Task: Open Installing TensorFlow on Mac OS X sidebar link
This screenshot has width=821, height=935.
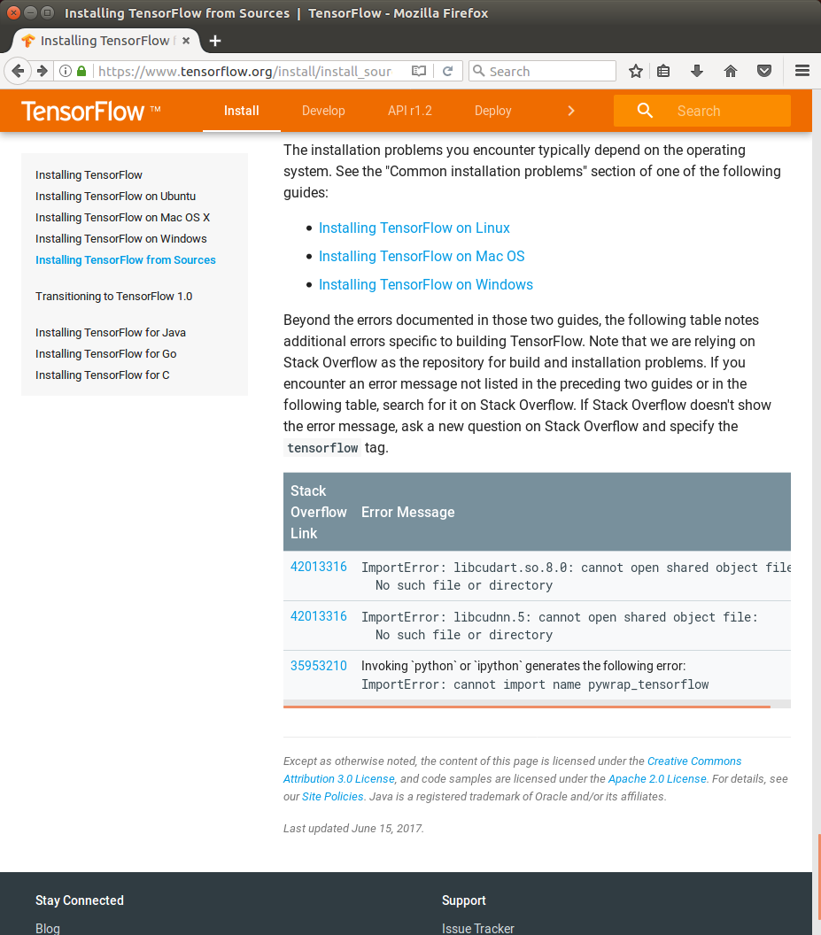Action: pyautogui.click(x=122, y=218)
